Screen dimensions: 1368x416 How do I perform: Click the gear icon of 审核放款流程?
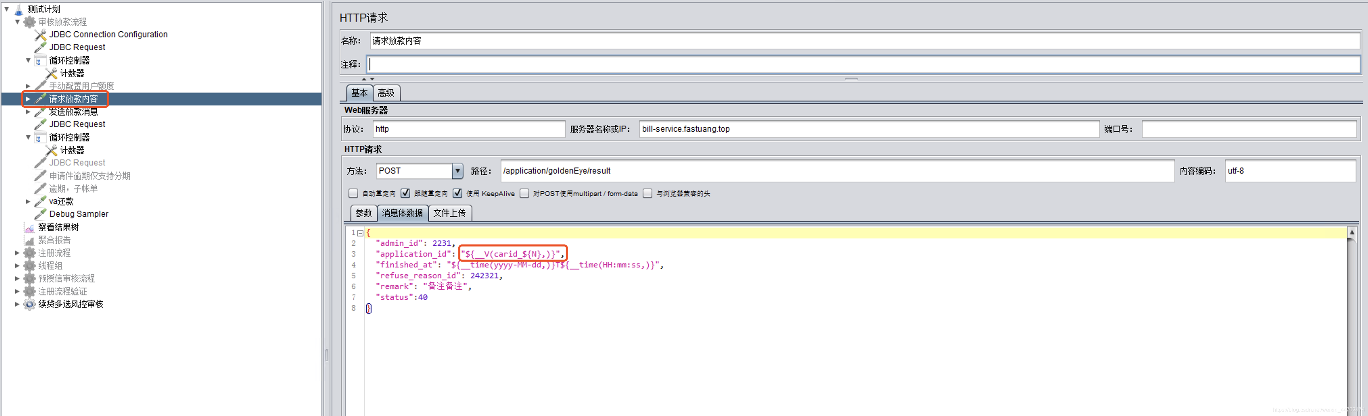click(x=30, y=22)
